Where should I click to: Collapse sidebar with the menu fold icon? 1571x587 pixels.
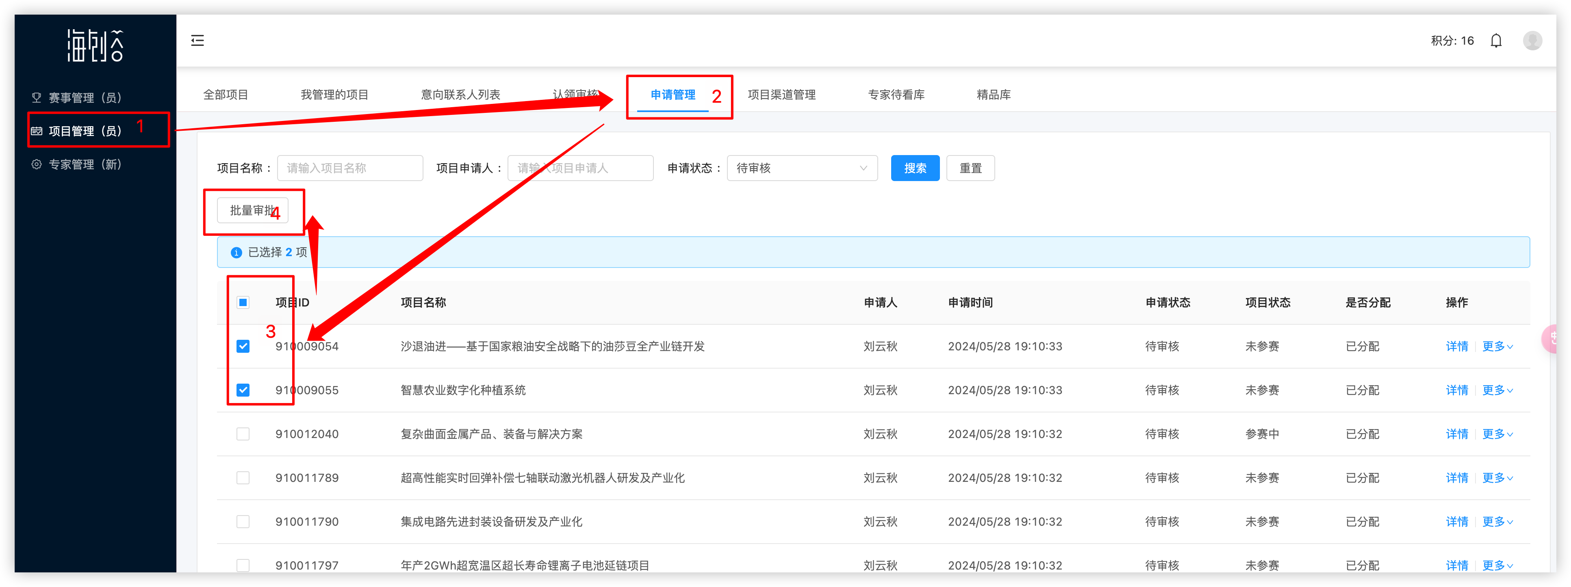[x=197, y=41]
